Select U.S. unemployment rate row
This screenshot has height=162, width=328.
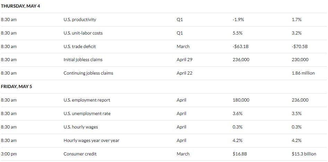(x=164, y=114)
